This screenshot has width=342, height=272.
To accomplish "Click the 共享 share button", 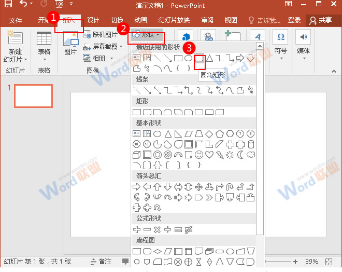I will coord(320,20).
